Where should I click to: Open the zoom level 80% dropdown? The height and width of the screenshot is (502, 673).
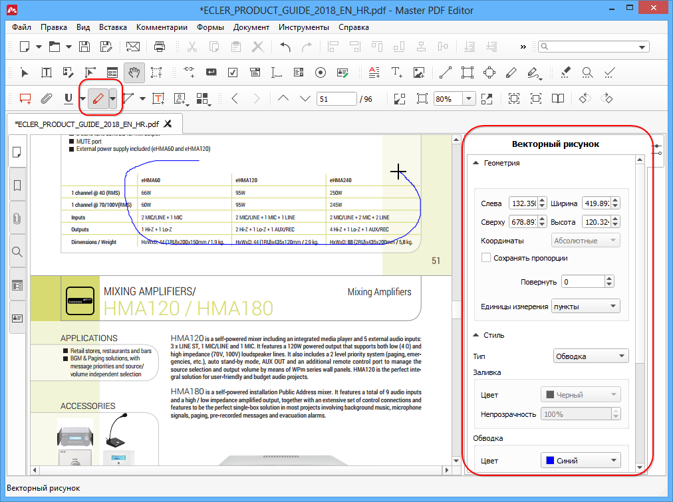469,99
